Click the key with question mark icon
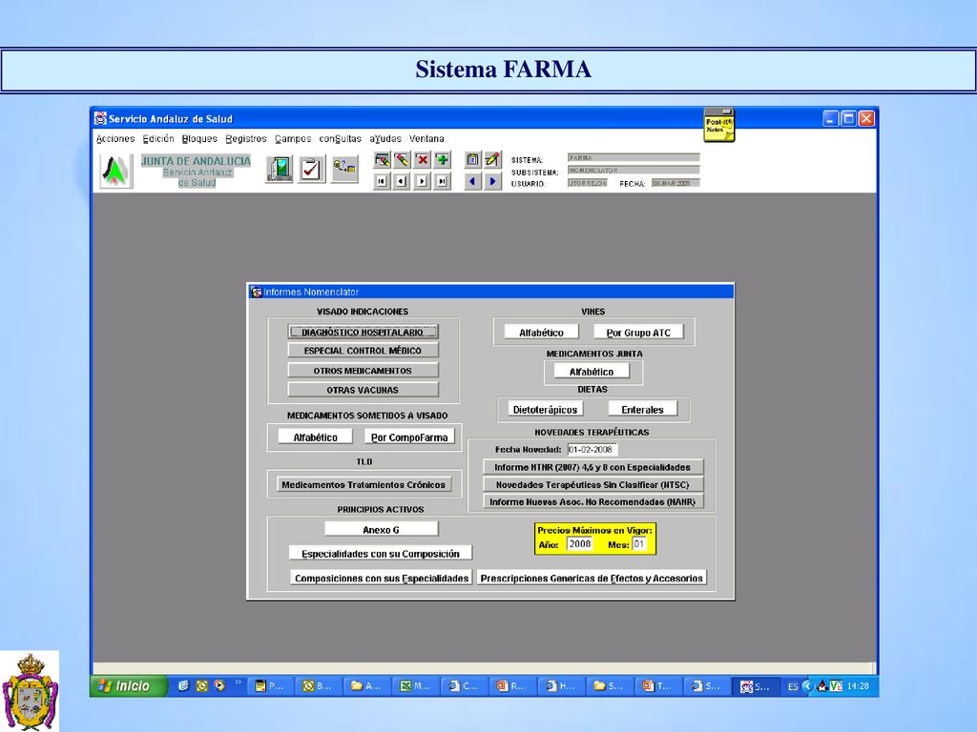 [344, 169]
